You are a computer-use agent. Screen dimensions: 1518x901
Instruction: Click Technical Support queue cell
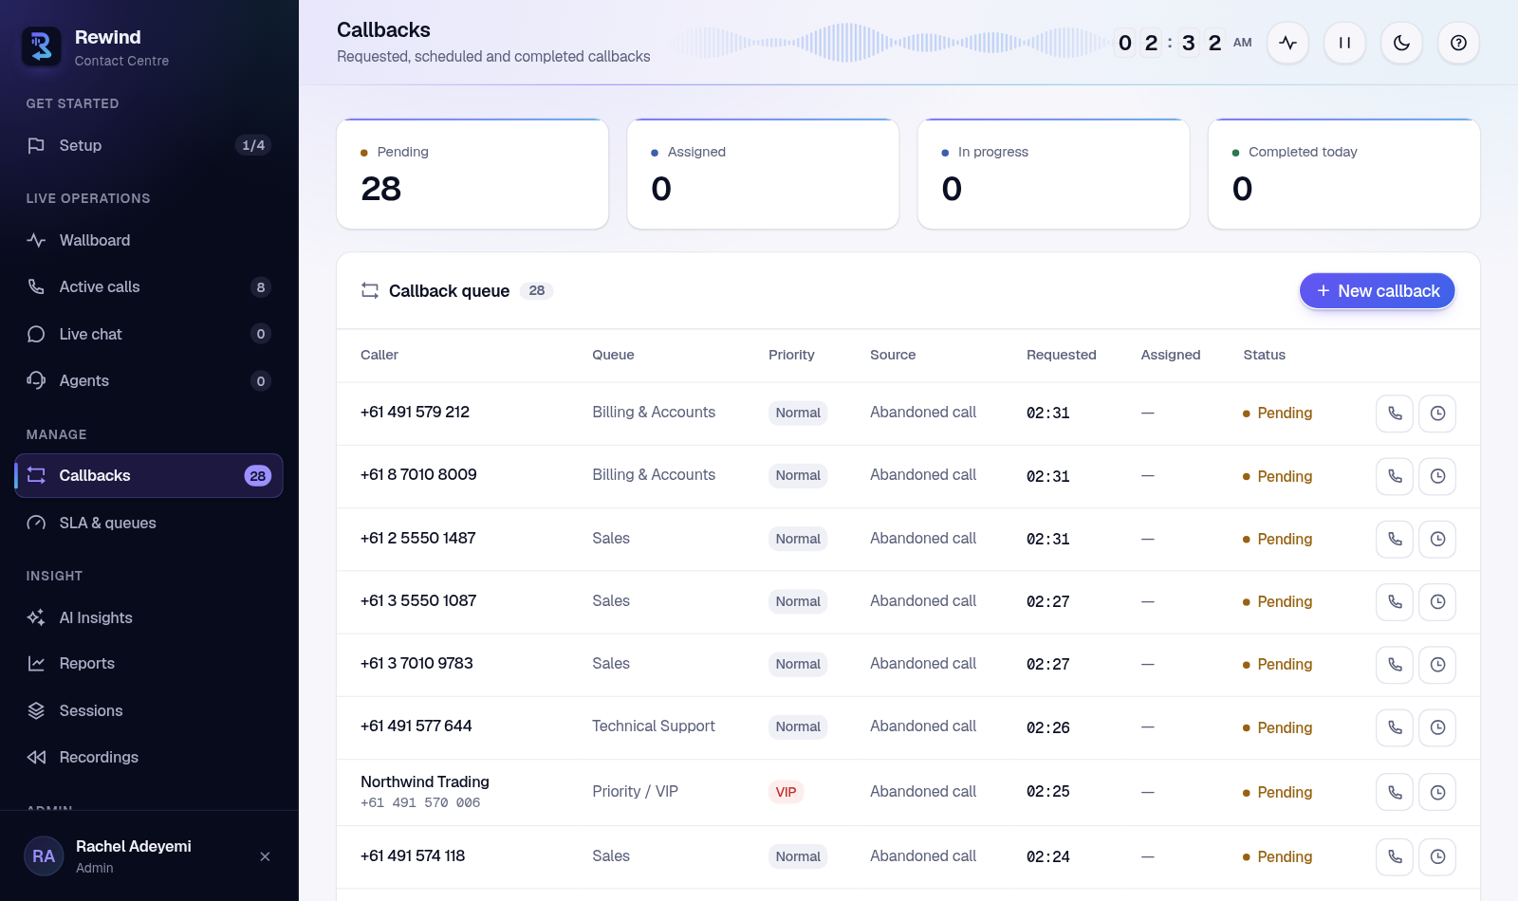(x=654, y=726)
